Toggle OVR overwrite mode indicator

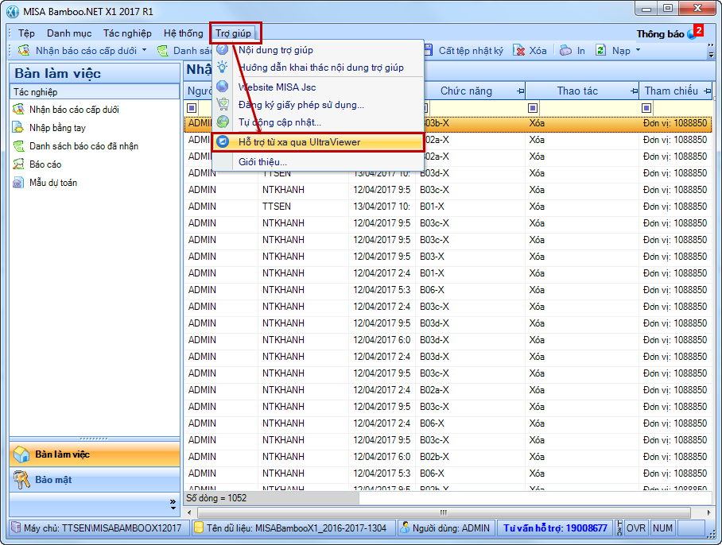(635, 528)
